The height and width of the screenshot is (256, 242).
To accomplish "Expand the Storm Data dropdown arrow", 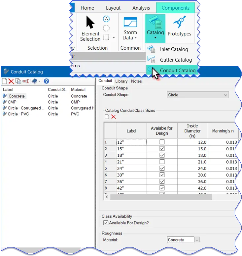I will [135, 38].
